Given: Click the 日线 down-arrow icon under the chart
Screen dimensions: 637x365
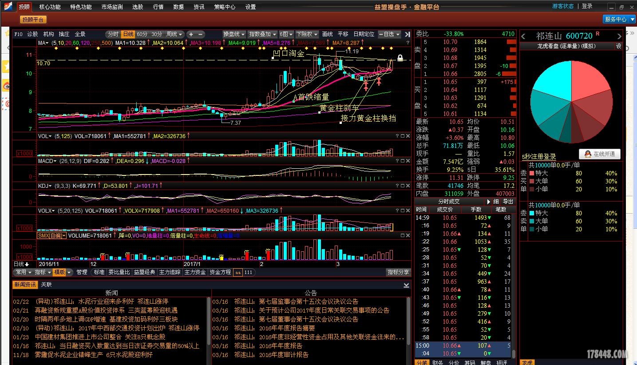Looking at the screenshot, I should tap(27, 264).
